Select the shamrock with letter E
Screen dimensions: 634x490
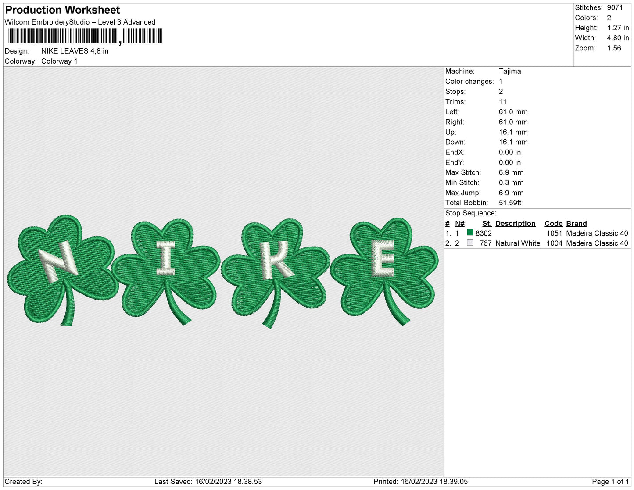(x=384, y=271)
